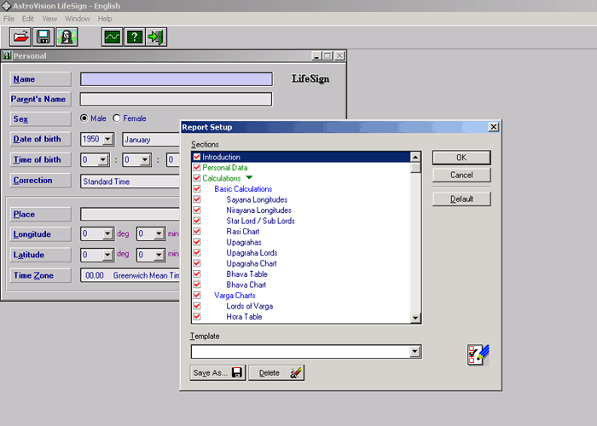Uncheck Basic Calculations checkbox
This screenshot has height=426, width=597.
(x=197, y=188)
